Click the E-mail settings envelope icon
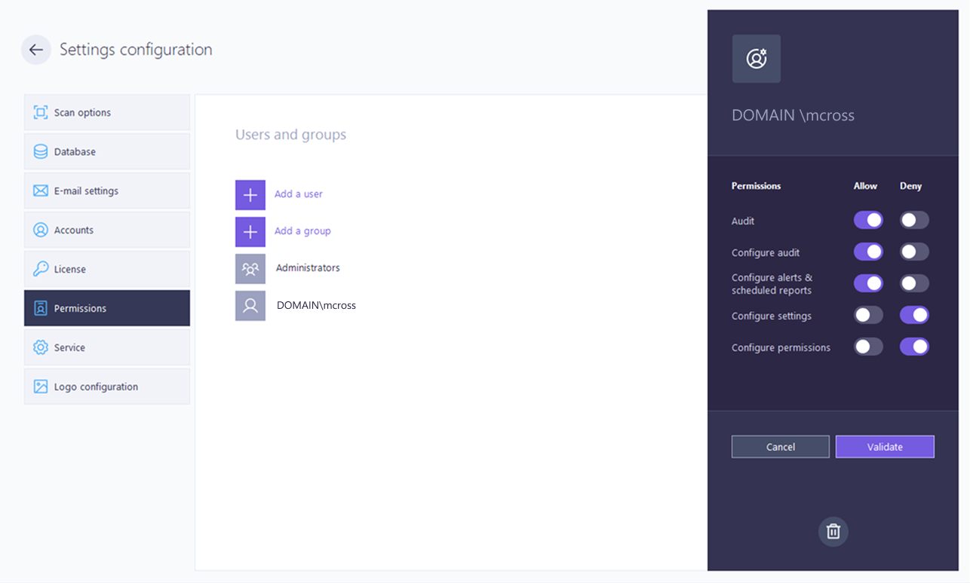 point(41,191)
